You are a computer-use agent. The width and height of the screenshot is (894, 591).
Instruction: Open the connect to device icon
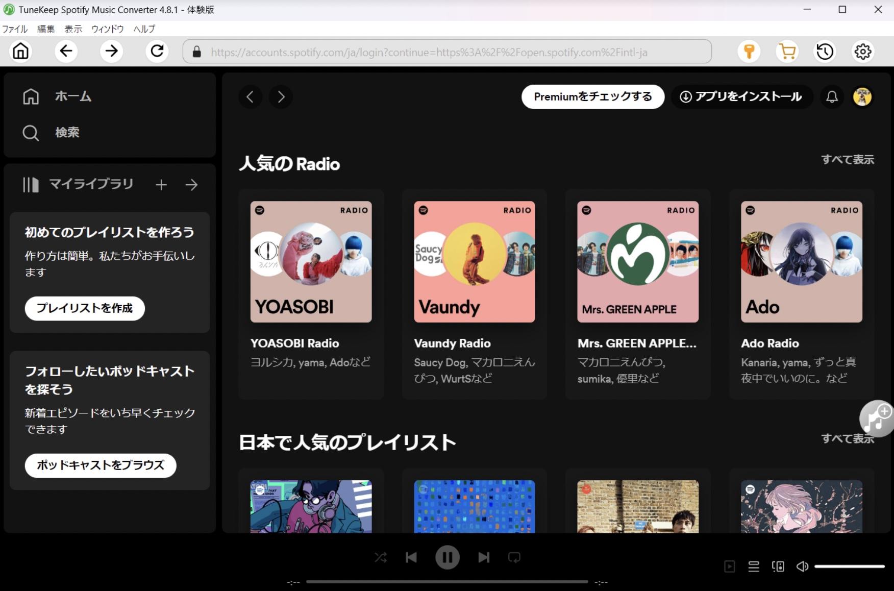[778, 567]
